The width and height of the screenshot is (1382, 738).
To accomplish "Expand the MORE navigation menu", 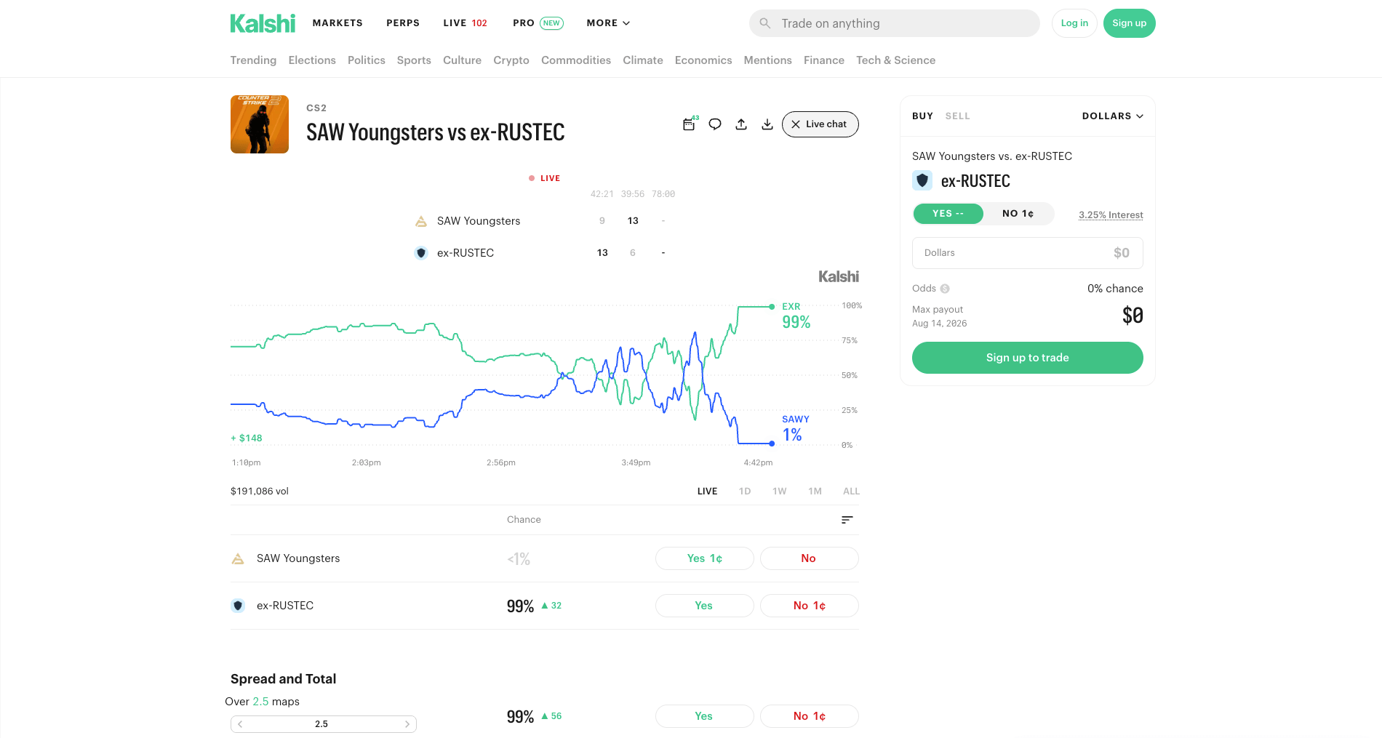I will 608,23.
